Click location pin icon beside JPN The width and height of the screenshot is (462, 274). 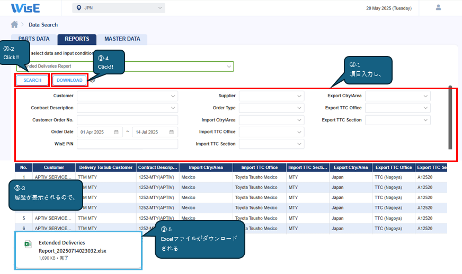click(79, 8)
